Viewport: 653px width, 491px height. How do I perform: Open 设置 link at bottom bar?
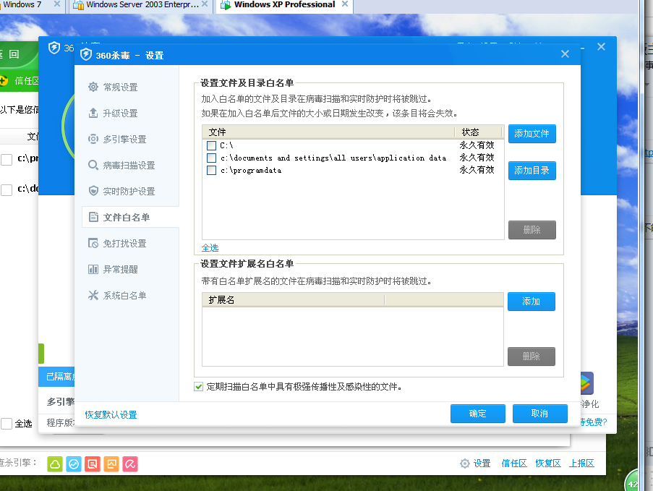pos(482,463)
